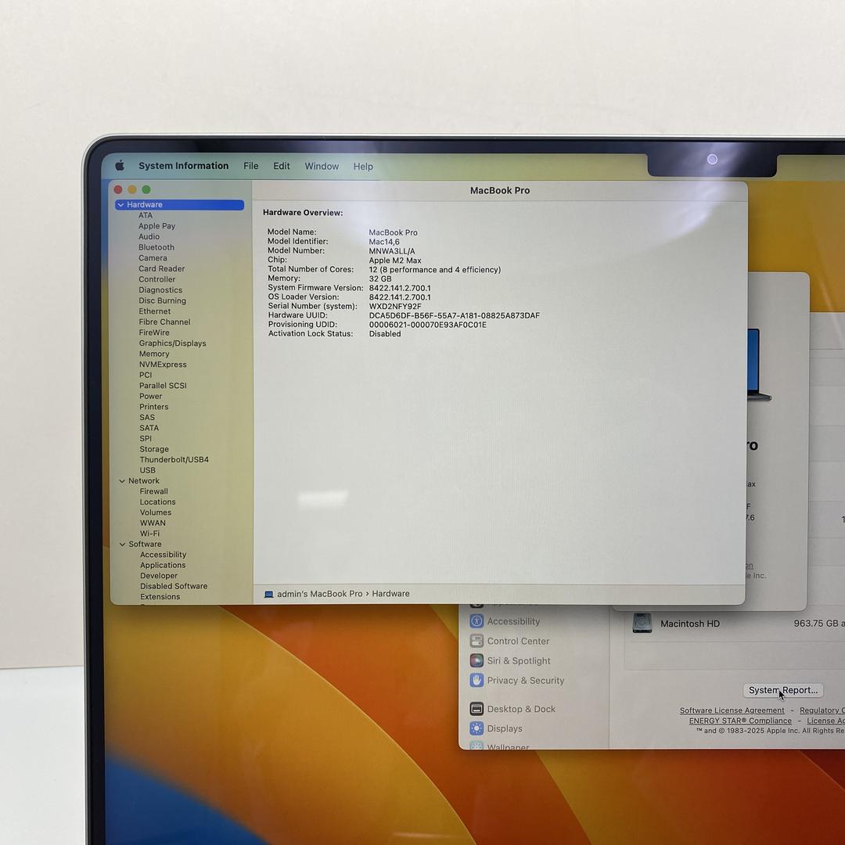Select Parallel SCSI in the sidebar

163,386
